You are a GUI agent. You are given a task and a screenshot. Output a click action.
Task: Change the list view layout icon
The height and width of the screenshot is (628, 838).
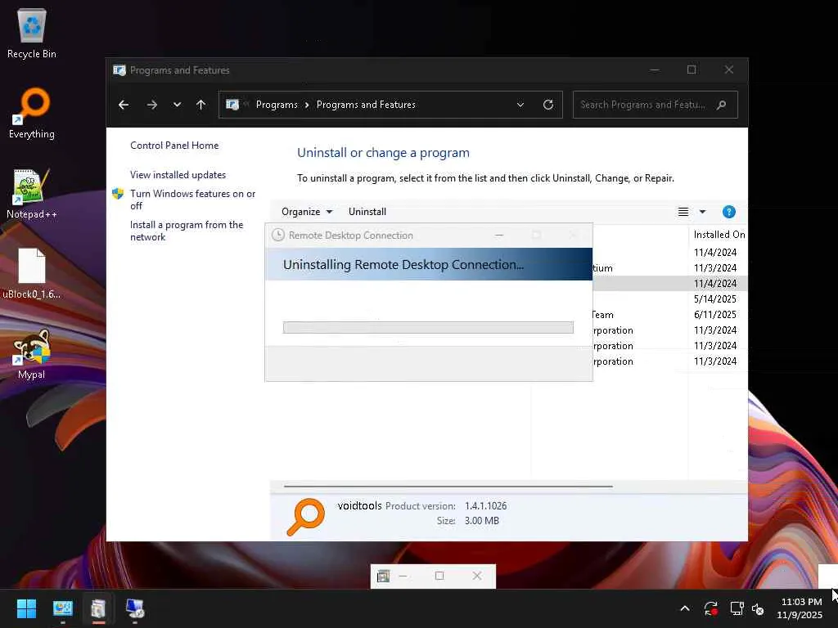683,212
